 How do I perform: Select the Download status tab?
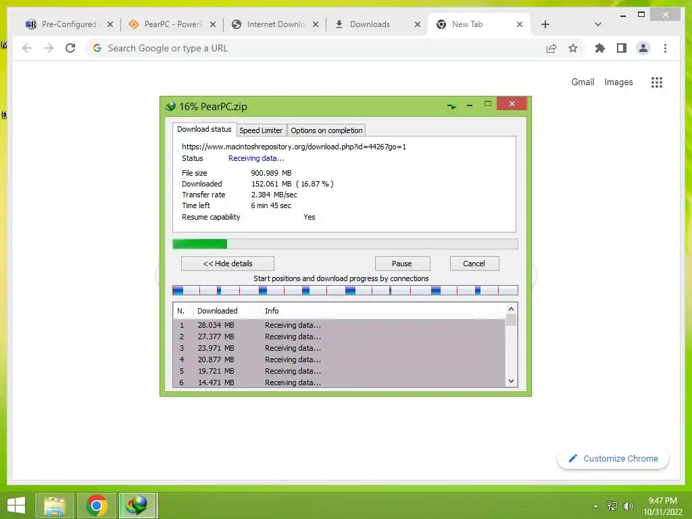tap(204, 129)
